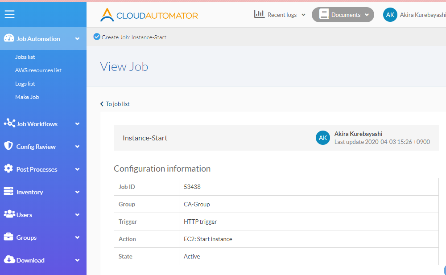The width and height of the screenshot is (446, 275).
Task: Click Job ID value 53438
Action: 192,187
